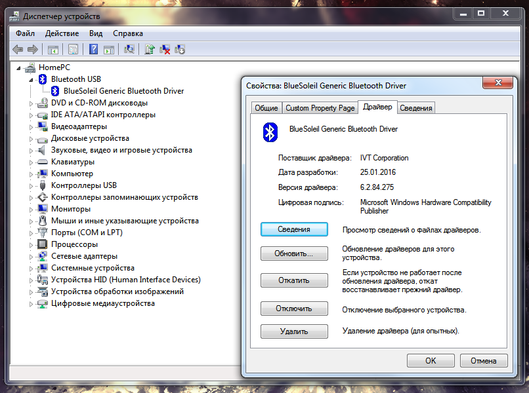
Task: Open the Вид menu
Action: (96, 33)
